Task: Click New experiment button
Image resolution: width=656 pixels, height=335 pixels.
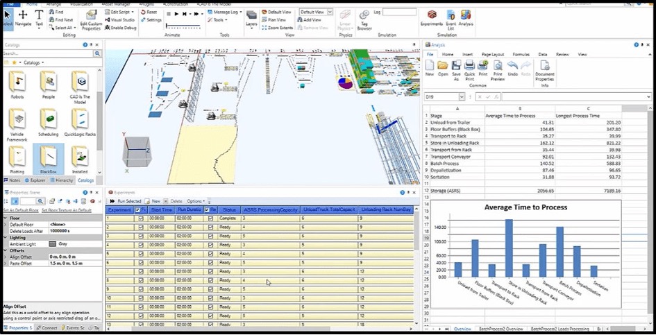Action: point(153,201)
